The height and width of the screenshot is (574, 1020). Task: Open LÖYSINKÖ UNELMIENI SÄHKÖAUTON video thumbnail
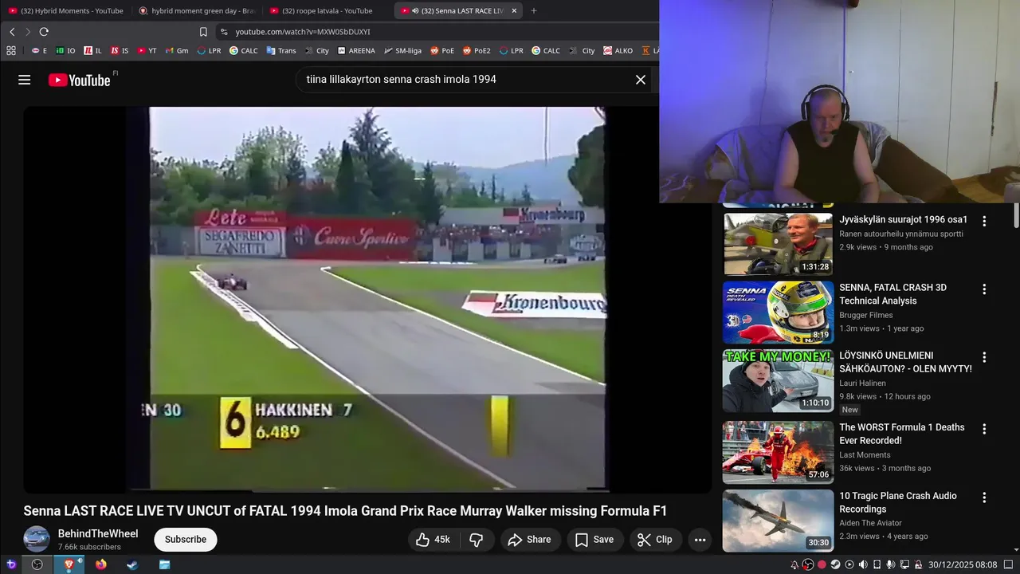point(778,381)
